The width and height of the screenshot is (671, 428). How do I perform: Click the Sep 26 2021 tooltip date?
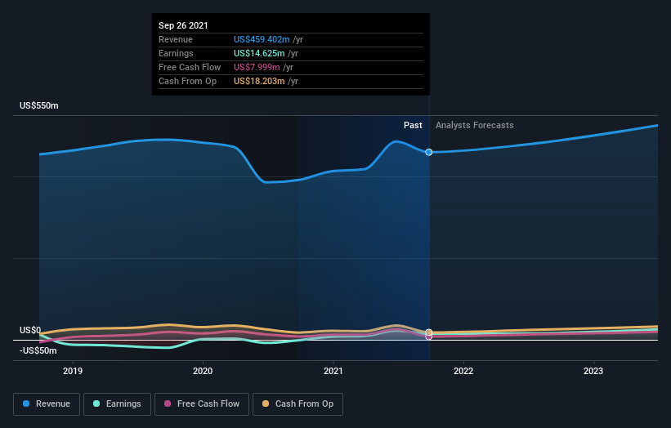tap(183, 25)
